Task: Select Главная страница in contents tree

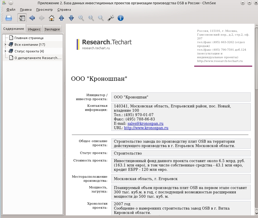Action: pyautogui.click(x=29, y=38)
